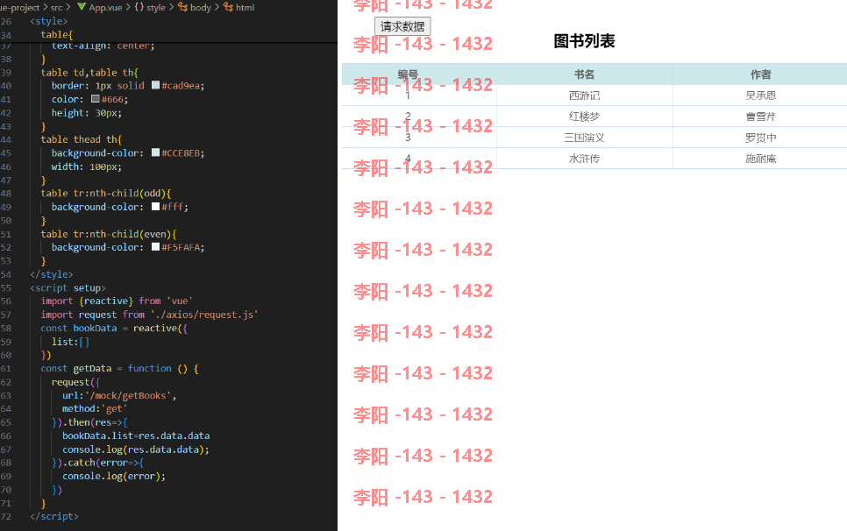
Task: Click 'bookData.list=res.data.data' code line
Action: [x=136, y=435]
